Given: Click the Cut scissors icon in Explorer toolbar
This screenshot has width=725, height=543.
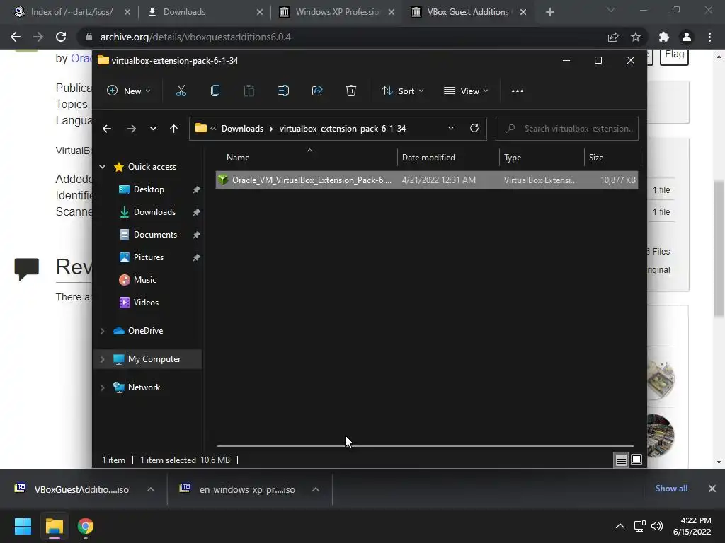Looking at the screenshot, I should 181,91.
